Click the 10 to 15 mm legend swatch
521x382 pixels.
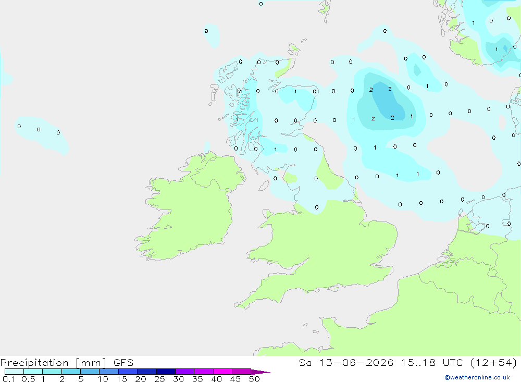(x=109, y=372)
